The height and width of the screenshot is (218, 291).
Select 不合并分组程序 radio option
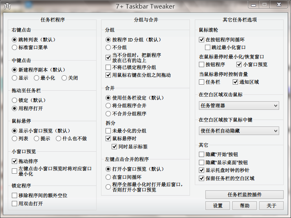coord(108,113)
